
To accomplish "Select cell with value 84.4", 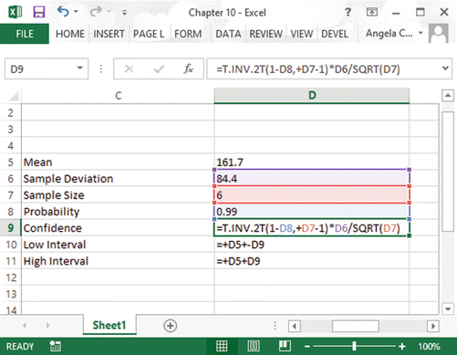I will click(312, 179).
